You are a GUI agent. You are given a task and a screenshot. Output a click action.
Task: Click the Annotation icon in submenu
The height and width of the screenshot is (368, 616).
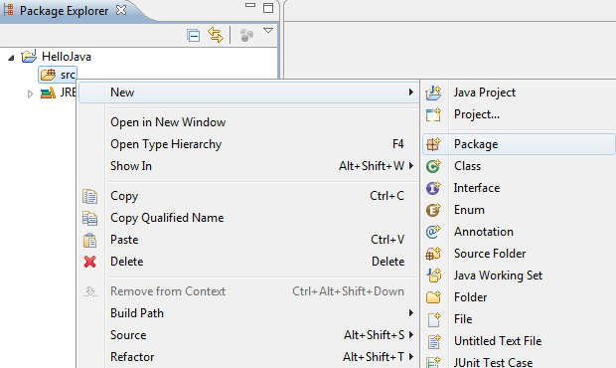tap(433, 232)
